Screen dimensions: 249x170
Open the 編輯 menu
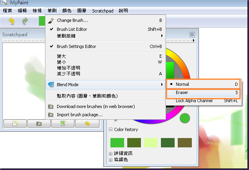[22, 11]
